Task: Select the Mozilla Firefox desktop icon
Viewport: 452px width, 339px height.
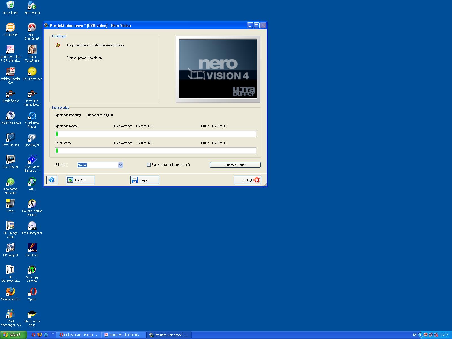Action: pos(10,294)
